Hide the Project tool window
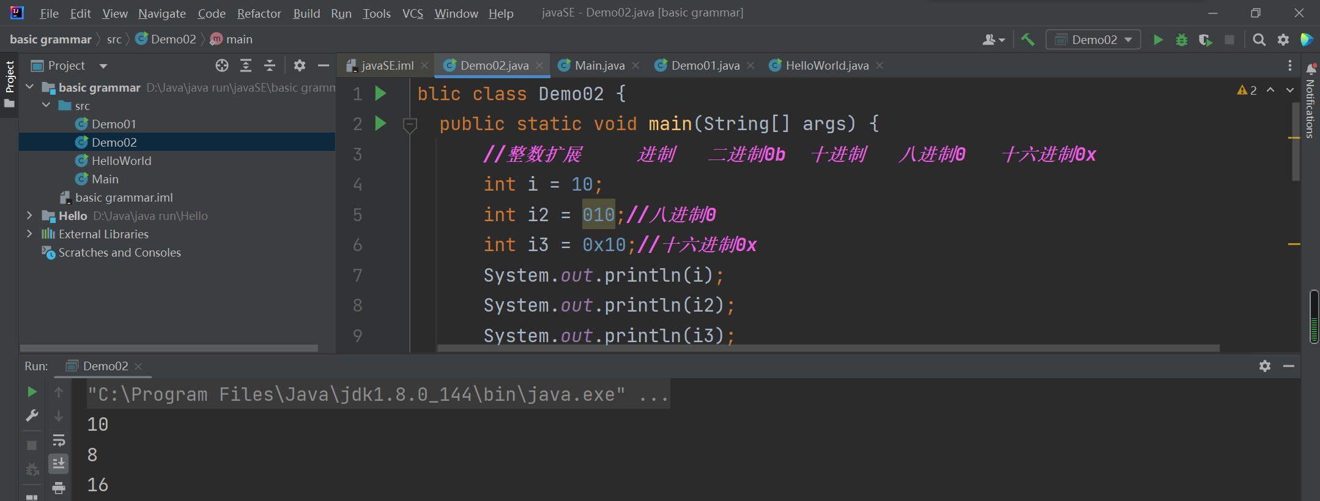Image resolution: width=1320 pixels, height=501 pixels. pos(324,65)
